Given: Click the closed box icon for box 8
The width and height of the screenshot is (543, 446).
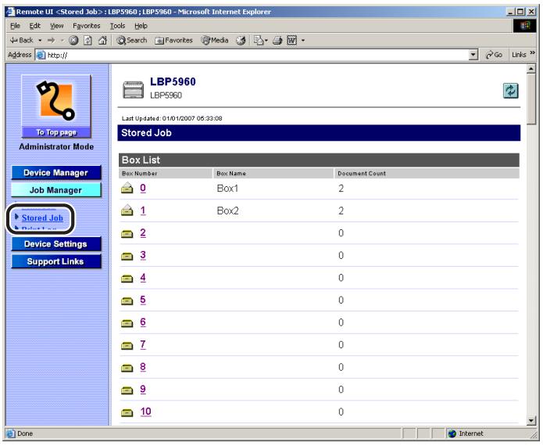Looking at the screenshot, I should pyautogui.click(x=127, y=369).
